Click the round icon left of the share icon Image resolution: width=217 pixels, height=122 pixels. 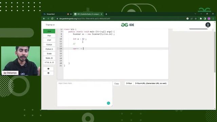click(x=188, y=19)
